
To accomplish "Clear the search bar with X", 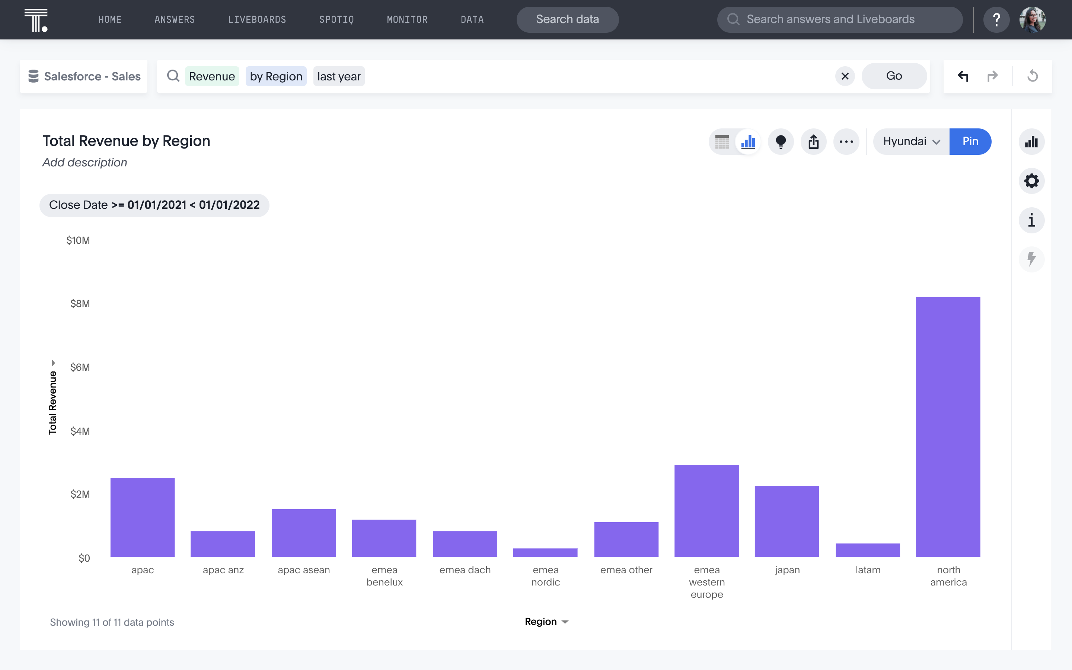I will click(845, 76).
